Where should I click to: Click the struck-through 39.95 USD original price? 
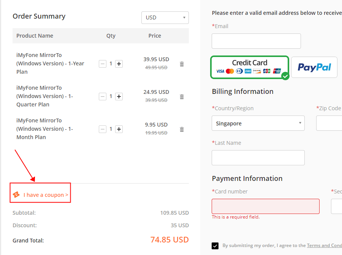(x=156, y=100)
